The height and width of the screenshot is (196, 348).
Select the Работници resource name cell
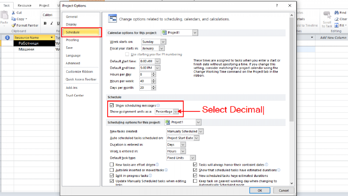[x=34, y=43]
